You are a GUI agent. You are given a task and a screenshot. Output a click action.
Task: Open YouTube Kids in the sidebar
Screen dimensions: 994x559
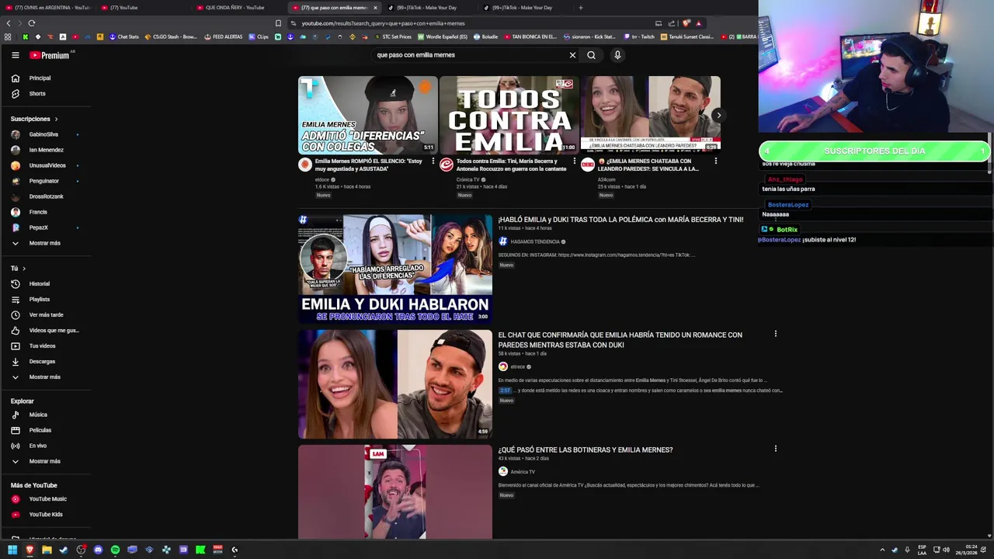[45, 514]
